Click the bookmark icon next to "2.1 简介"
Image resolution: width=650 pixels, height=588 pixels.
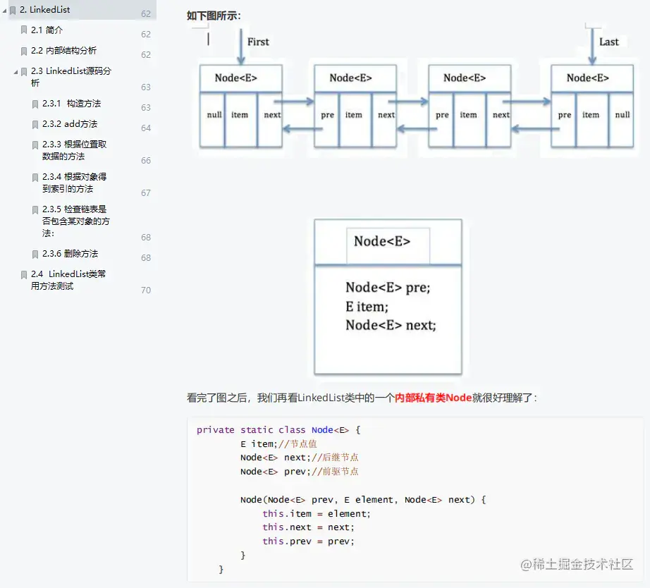pos(23,30)
